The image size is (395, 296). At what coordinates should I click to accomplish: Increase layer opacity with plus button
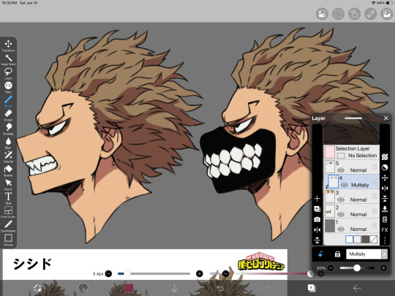pos(383,268)
